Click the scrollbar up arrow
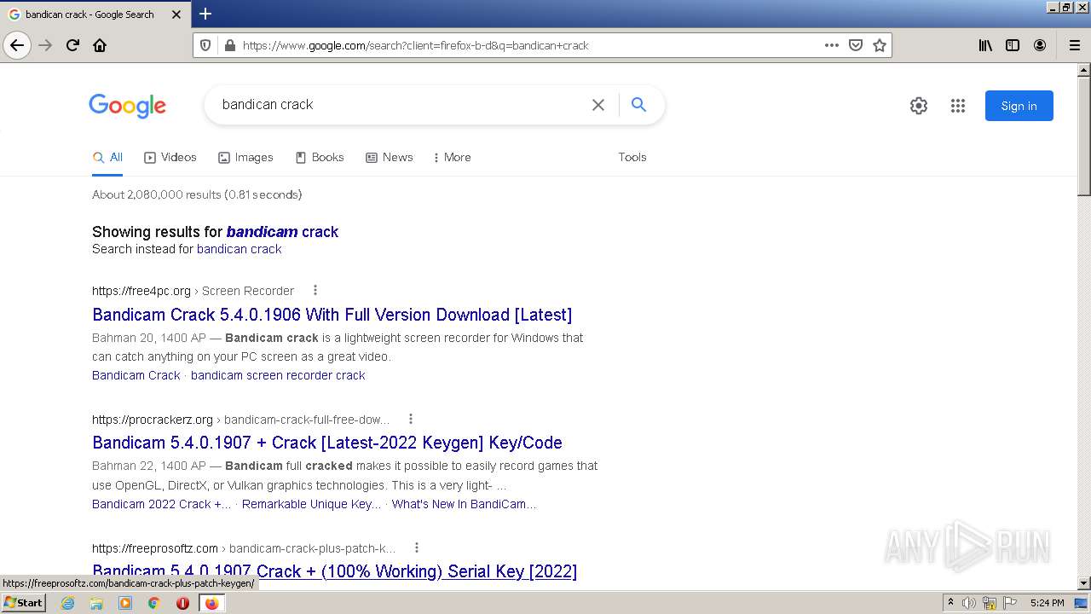 1084,70
